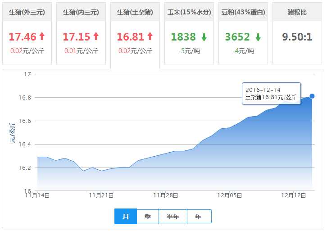Click red up arrow beside 17.46
The image size is (327, 231).
coord(42,36)
